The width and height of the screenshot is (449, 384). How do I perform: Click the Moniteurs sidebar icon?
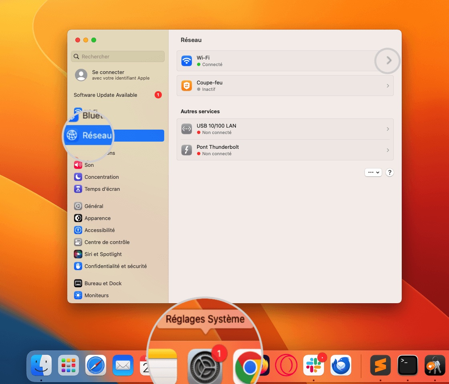[78, 295]
